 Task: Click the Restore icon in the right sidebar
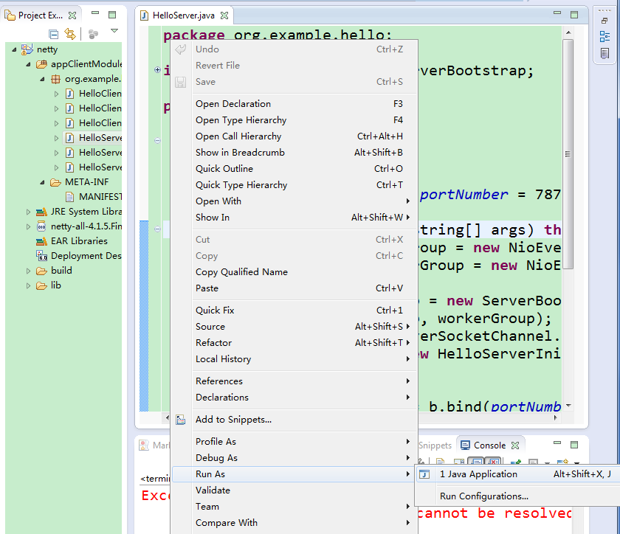coord(604,21)
